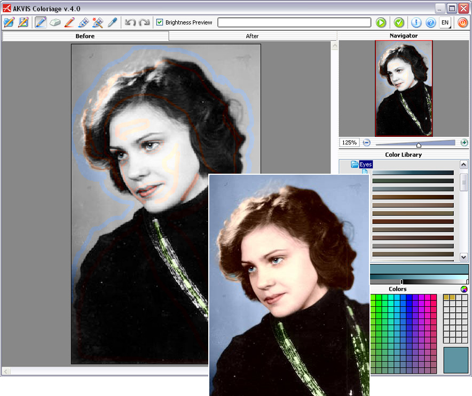Switch to the Before tab
This screenshot has width=472, height=396.
coord(85,36)
